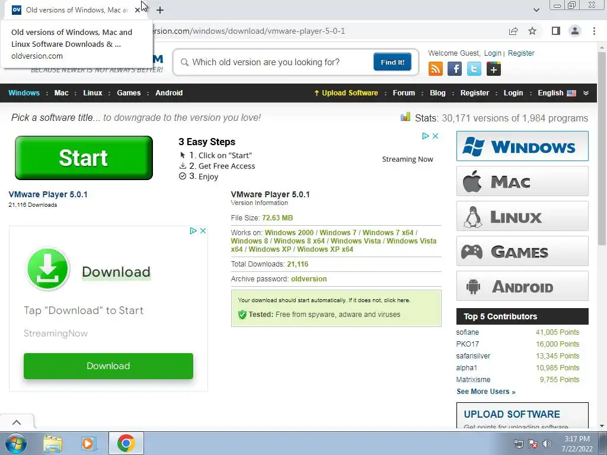The width and height of the screenshot is (607, 455).
Task: Select the WINDOWS platform sidebar button
Action: [x=522, y=146]
